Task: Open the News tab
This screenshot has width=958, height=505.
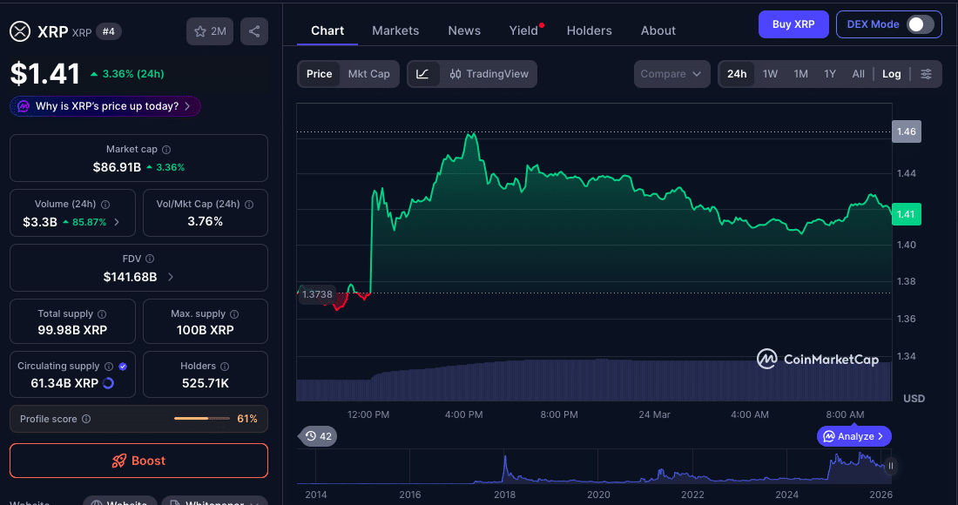Action: point(464,30)
